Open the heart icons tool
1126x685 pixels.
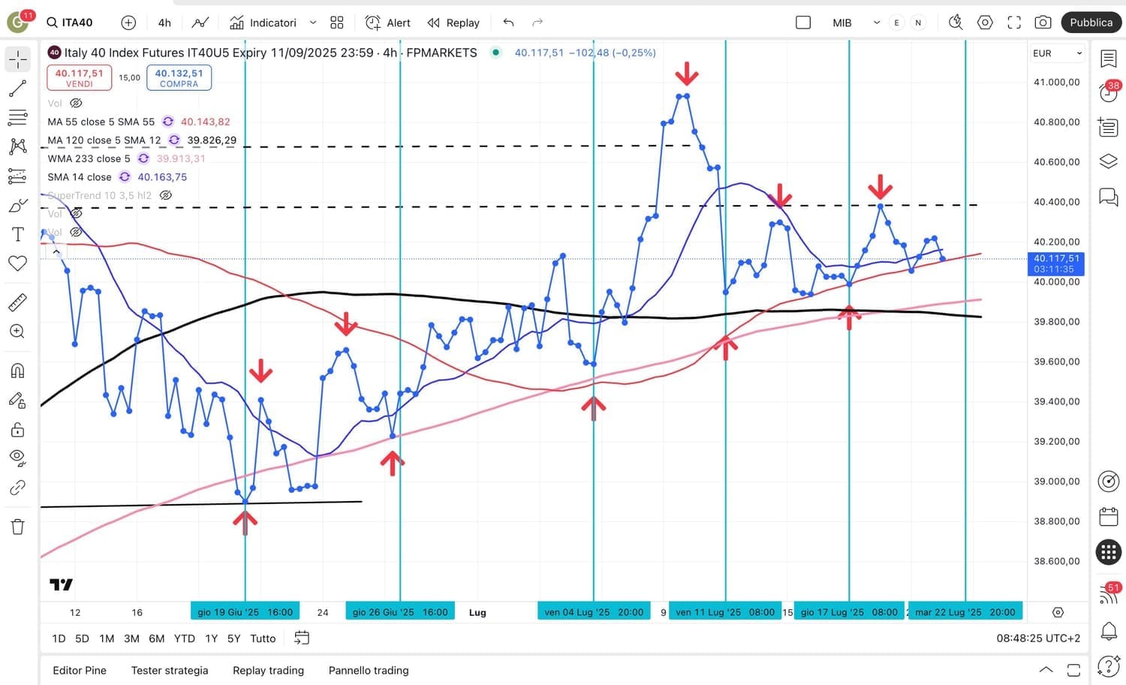tap(18, 263)
